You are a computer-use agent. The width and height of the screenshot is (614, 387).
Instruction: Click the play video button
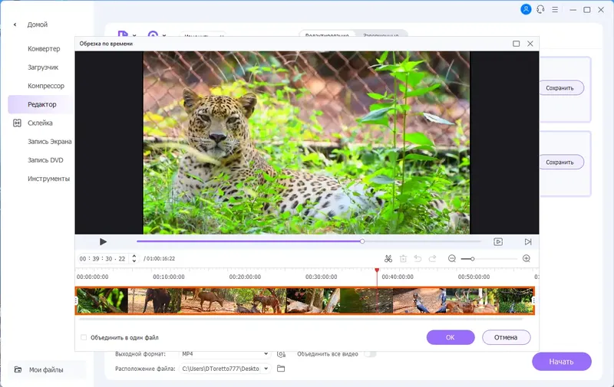point(103,242)
